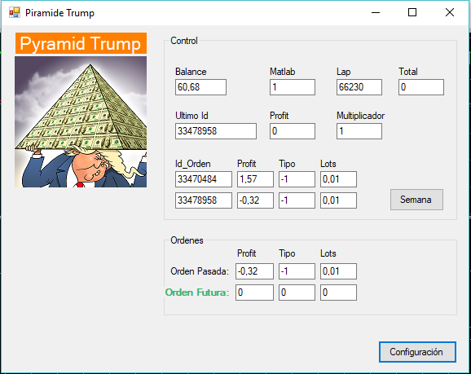Viewport: 471px width, 374px height.
Task: Maximize the Piramide Trump window
Action: point(412,12)
